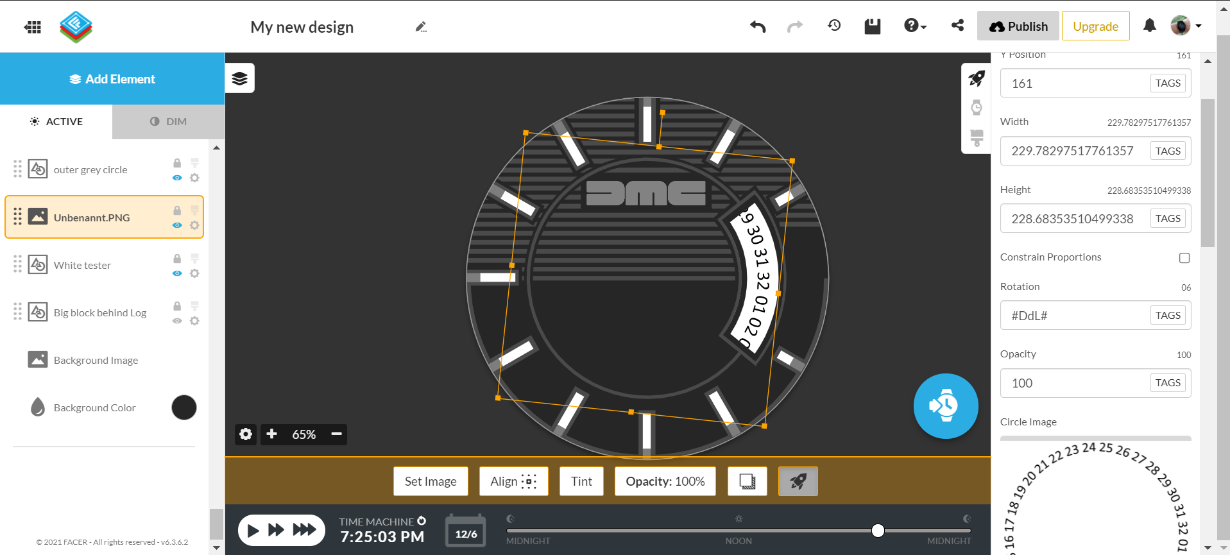Open settings gear for White tester layer

[x=194, y=273]
